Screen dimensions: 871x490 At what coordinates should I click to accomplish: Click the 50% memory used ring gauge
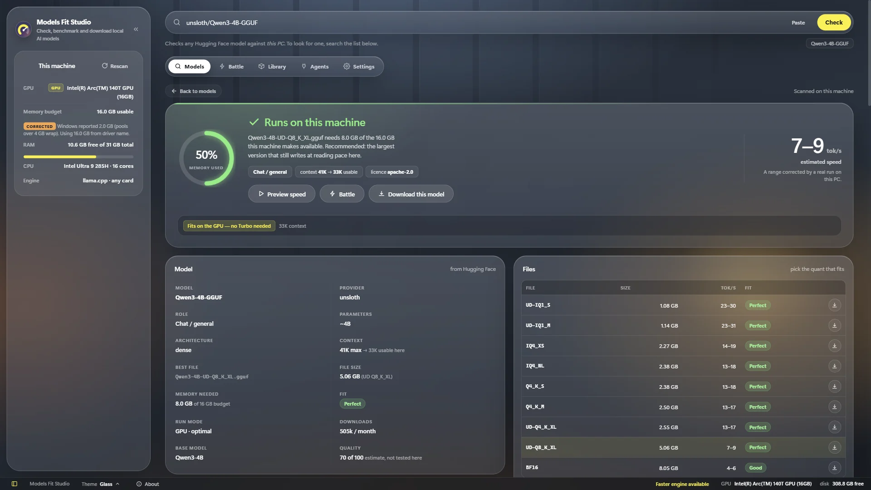pos(206,158)
